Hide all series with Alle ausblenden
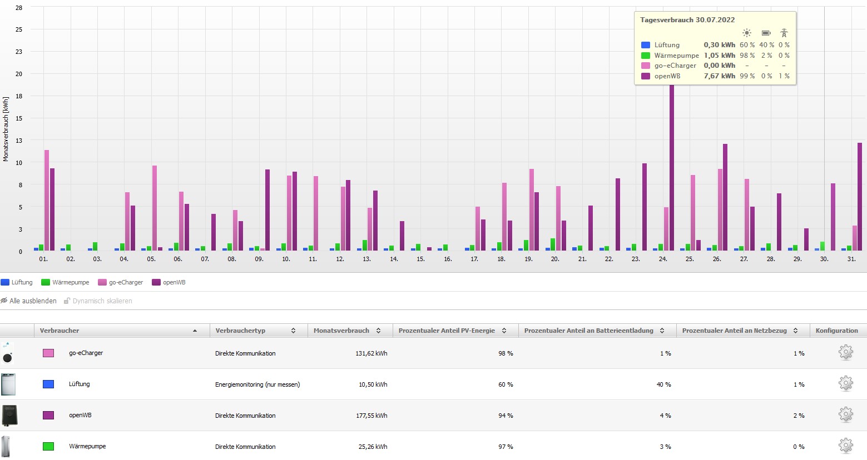867x460 pixels. [29, 301]
